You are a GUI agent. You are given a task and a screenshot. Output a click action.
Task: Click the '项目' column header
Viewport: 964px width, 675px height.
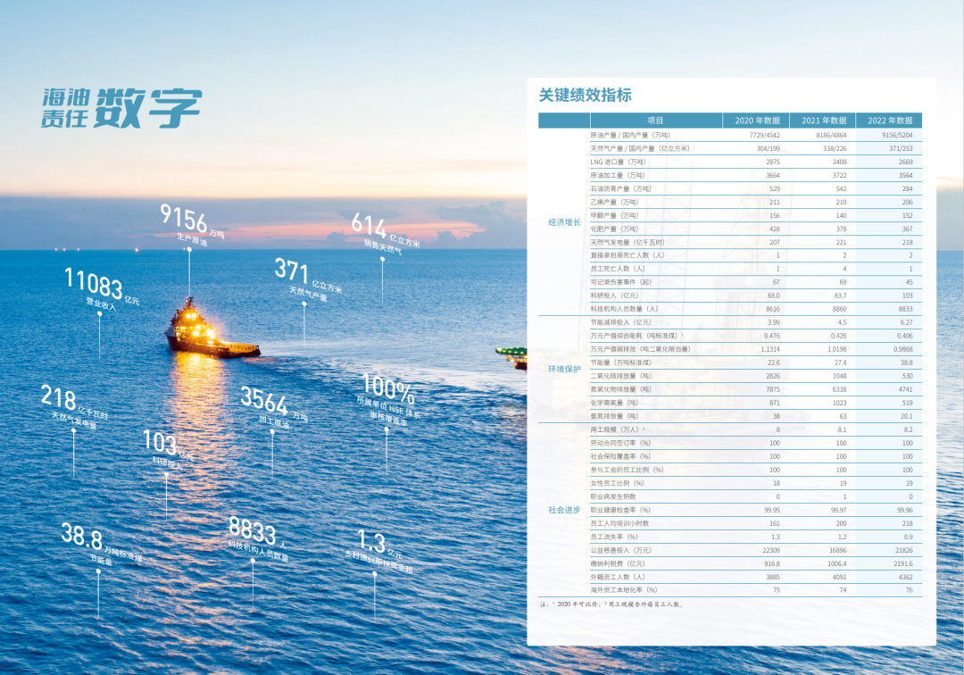point(655,121)
